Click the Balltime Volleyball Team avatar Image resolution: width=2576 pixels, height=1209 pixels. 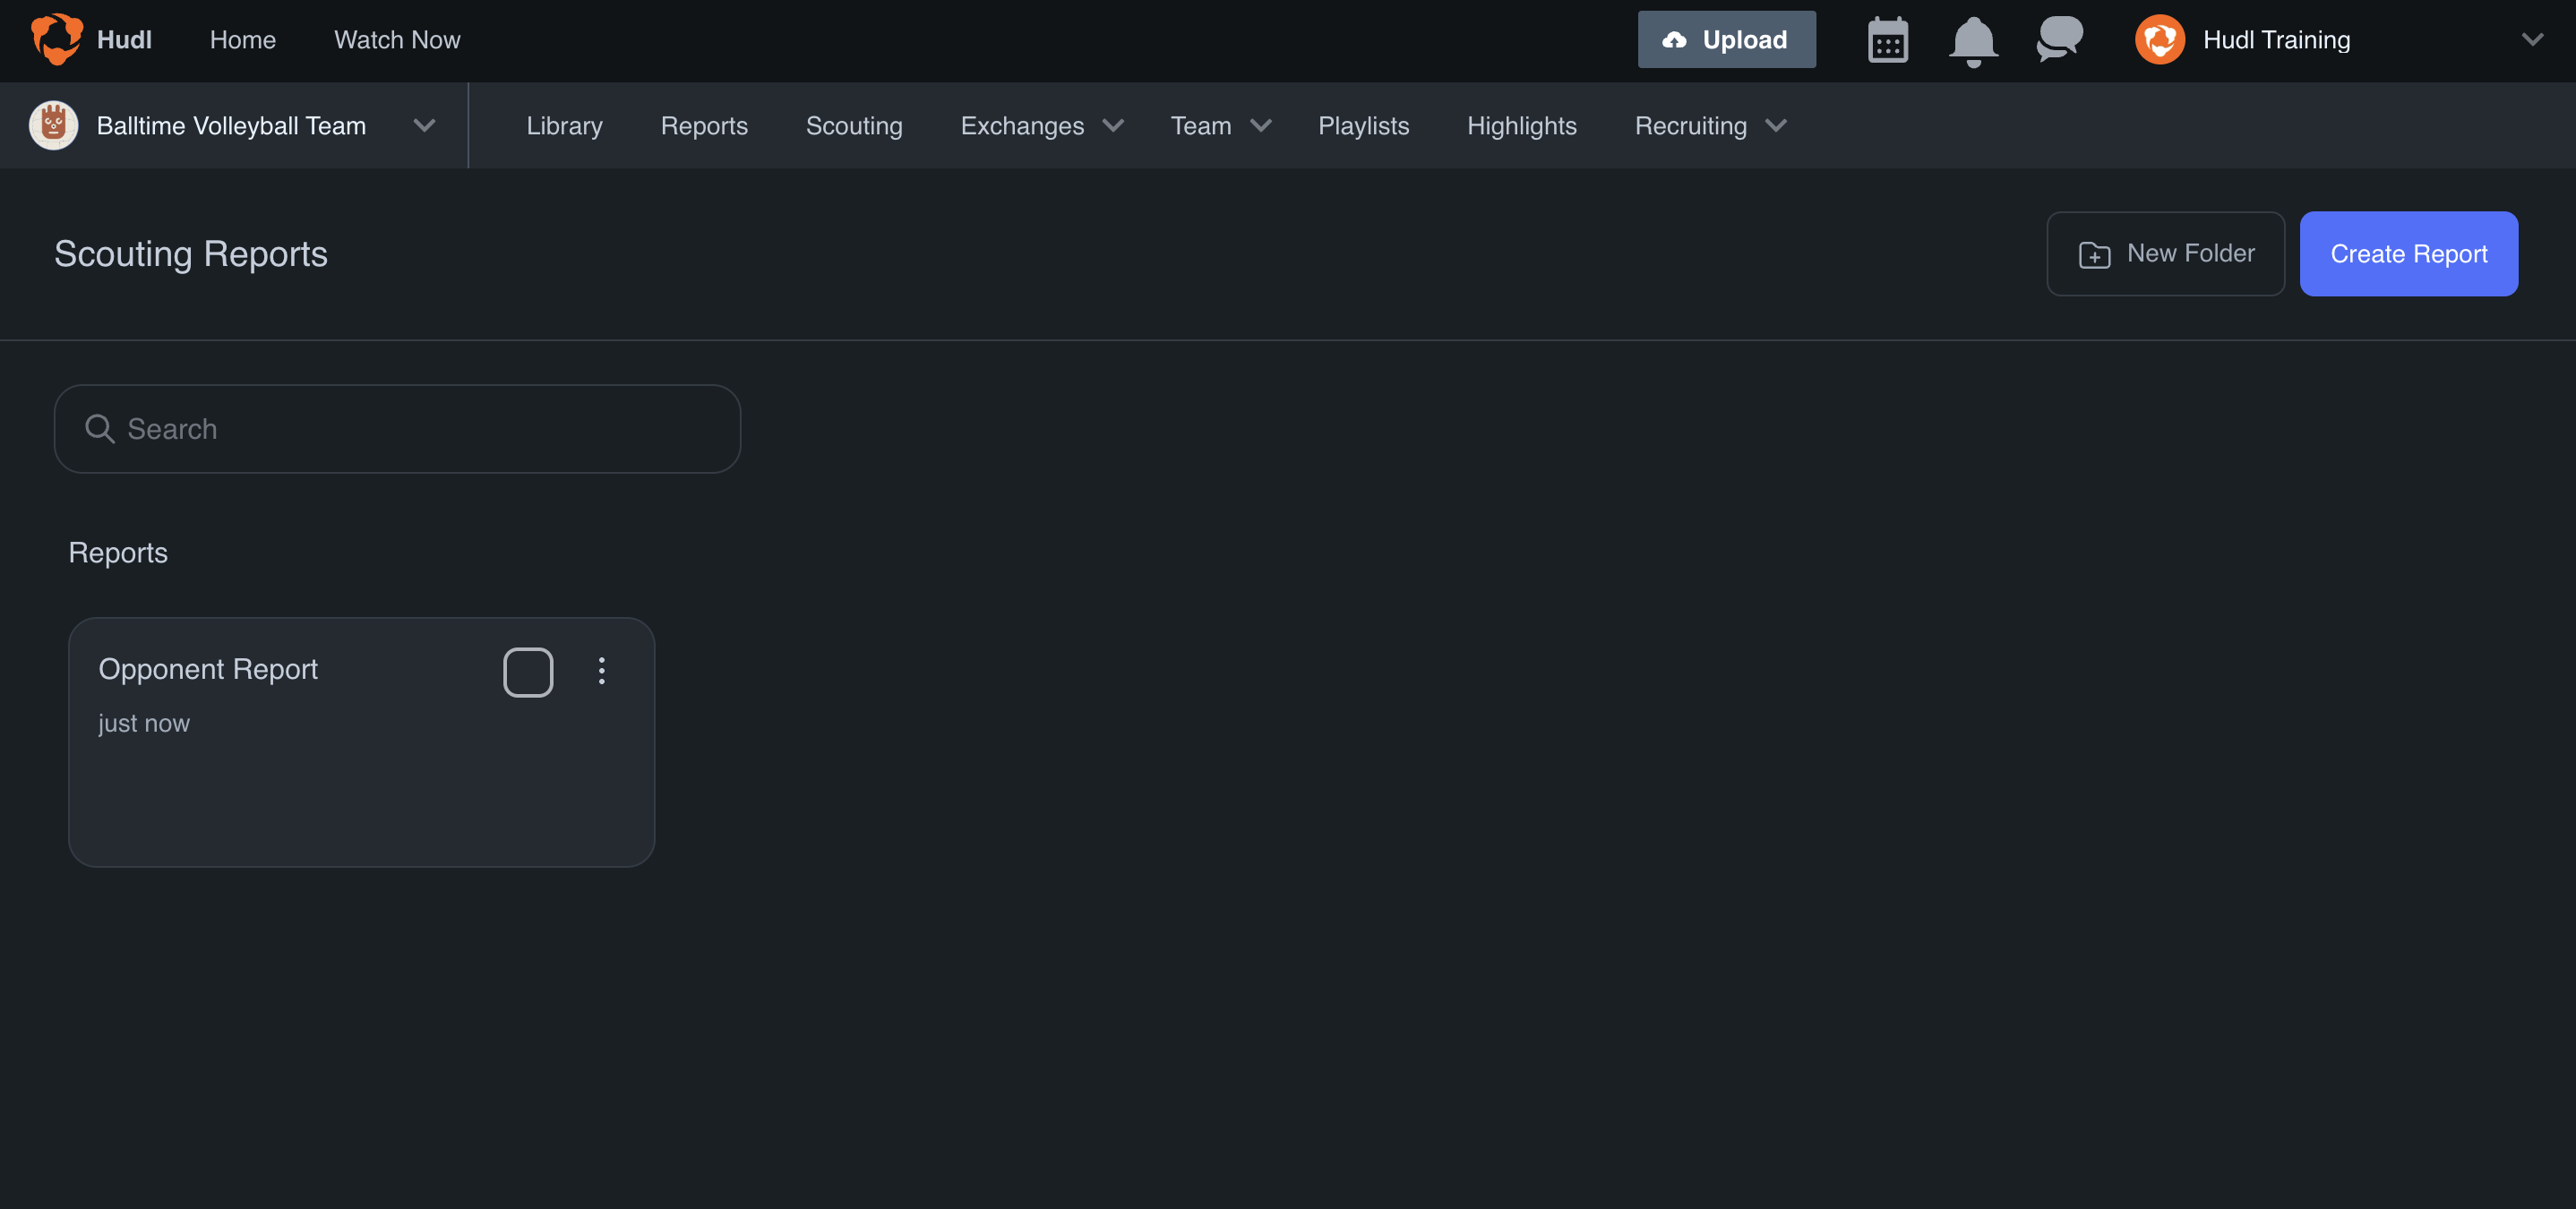(54, 125)
